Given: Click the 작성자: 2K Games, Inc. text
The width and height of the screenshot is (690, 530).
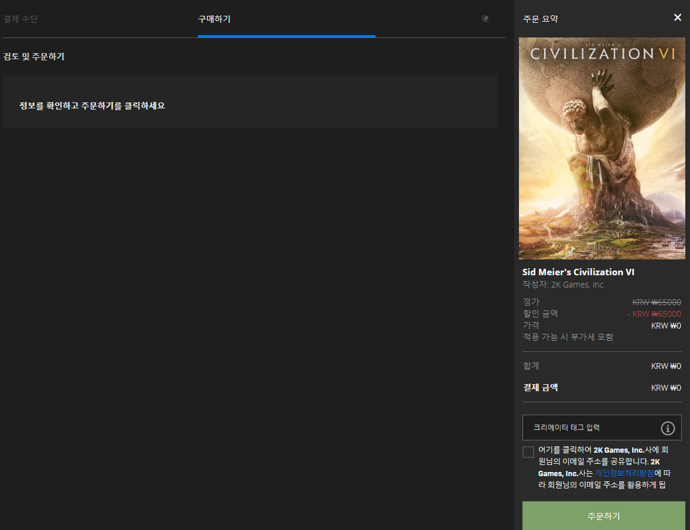Looking at the screenshot, I should (x=563, y=285).
